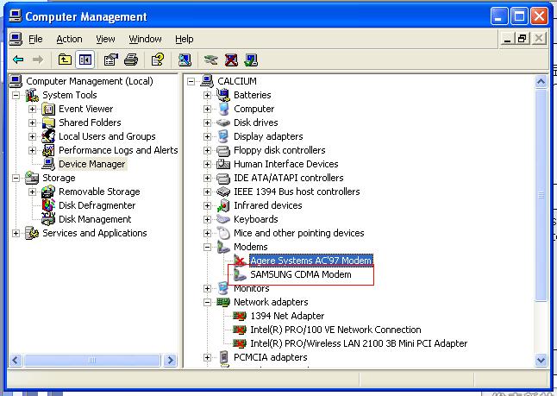The height and width of the screenshot is (396, 557).
Task: Select Floppy disk controllers category
Action: coord(279,150)
